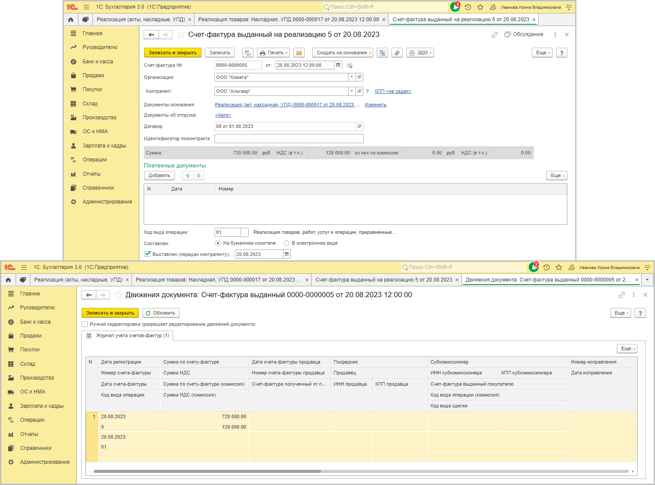The image size is (655, 485).
Task: Open notifications bell in upper window title bar
Action: point(455,7)
